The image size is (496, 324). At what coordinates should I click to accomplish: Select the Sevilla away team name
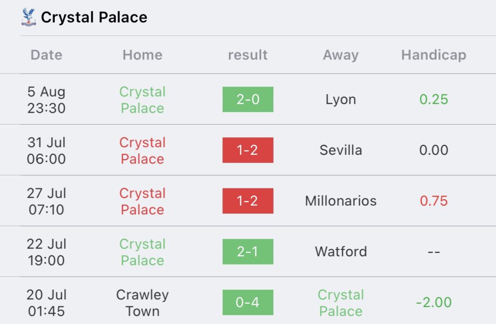point(341,150)
